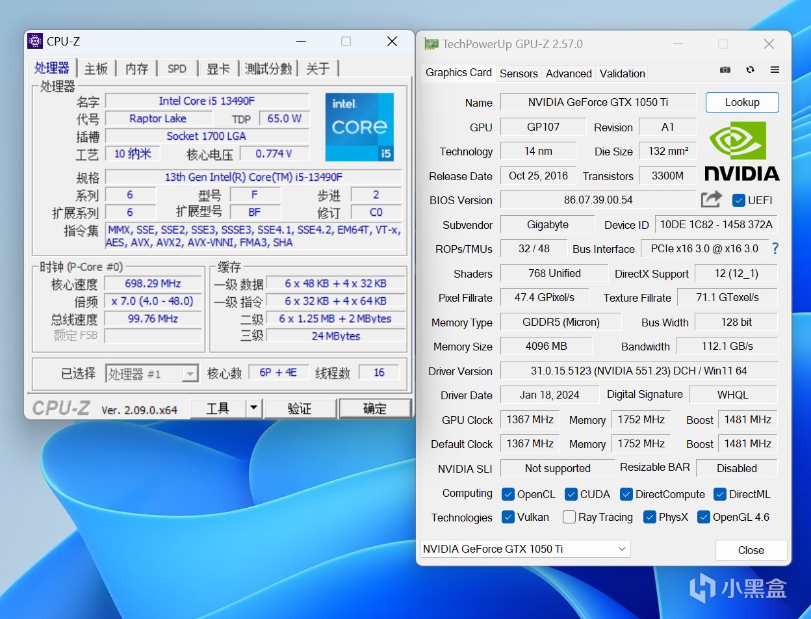Click the Lookup button

(742, 102)
